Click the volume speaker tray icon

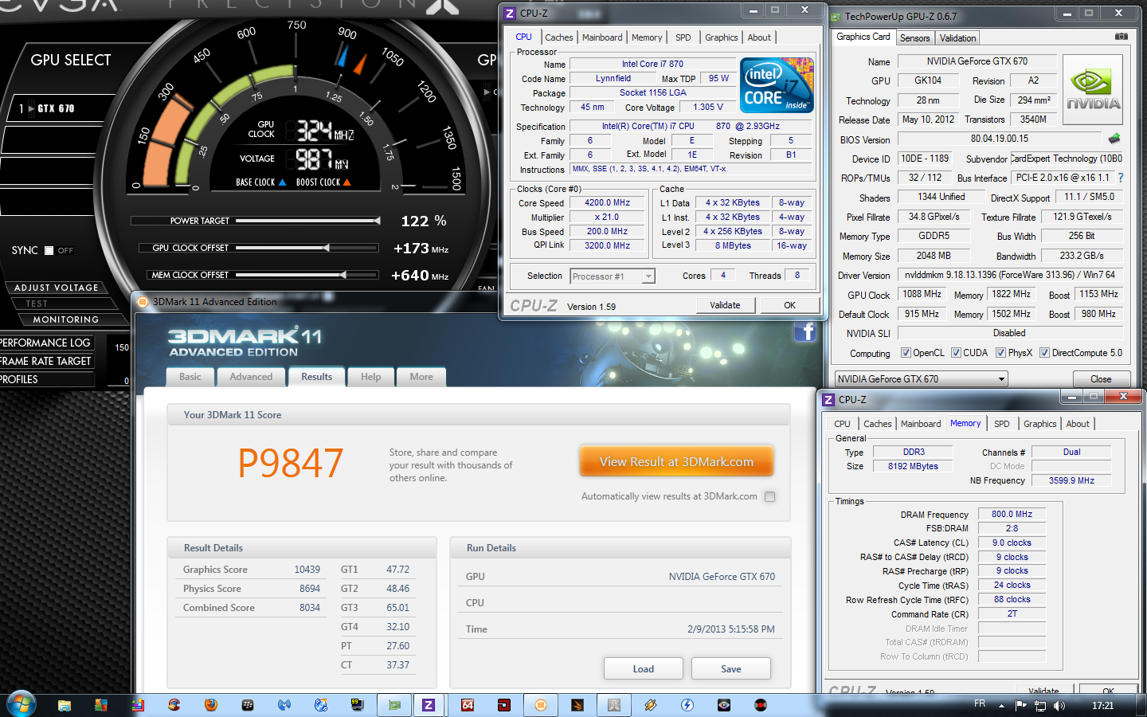click(1059, 706)
